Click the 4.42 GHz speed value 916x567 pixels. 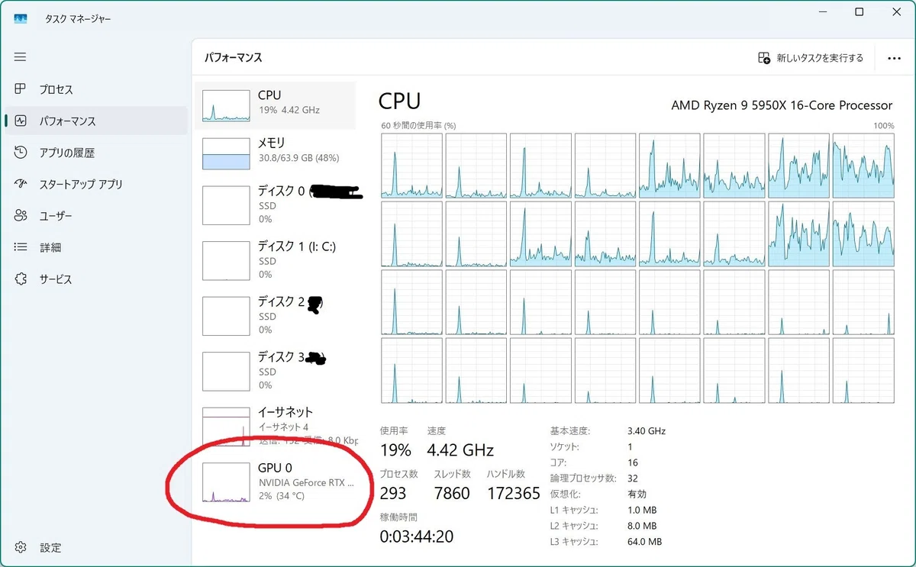click(460, 450)
